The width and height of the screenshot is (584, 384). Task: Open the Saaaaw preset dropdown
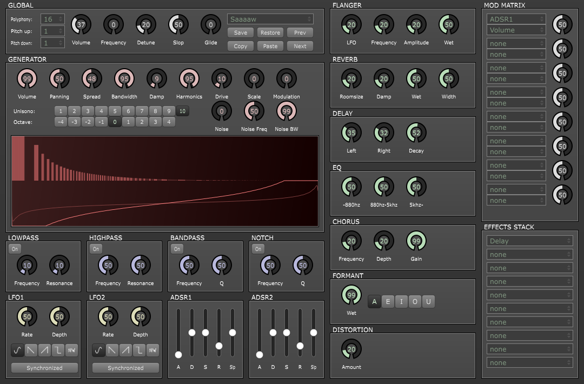(270, 19)
